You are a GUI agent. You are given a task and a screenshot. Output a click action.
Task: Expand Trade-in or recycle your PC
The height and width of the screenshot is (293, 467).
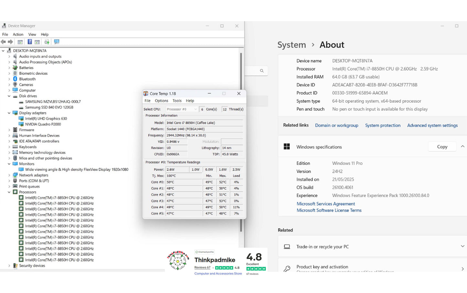coord(462,247)
